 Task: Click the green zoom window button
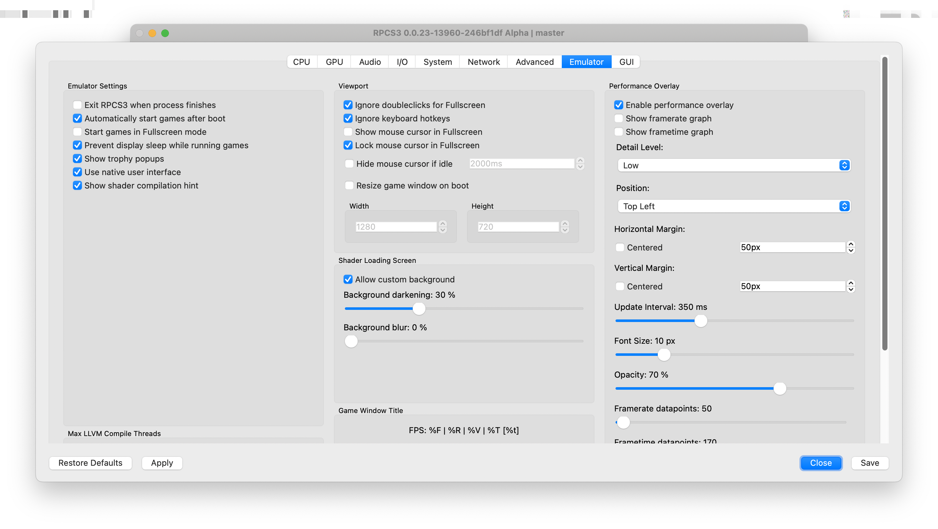(x=165, y=33)
